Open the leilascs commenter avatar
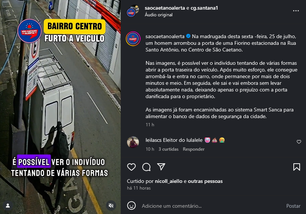 pos(133,142)
